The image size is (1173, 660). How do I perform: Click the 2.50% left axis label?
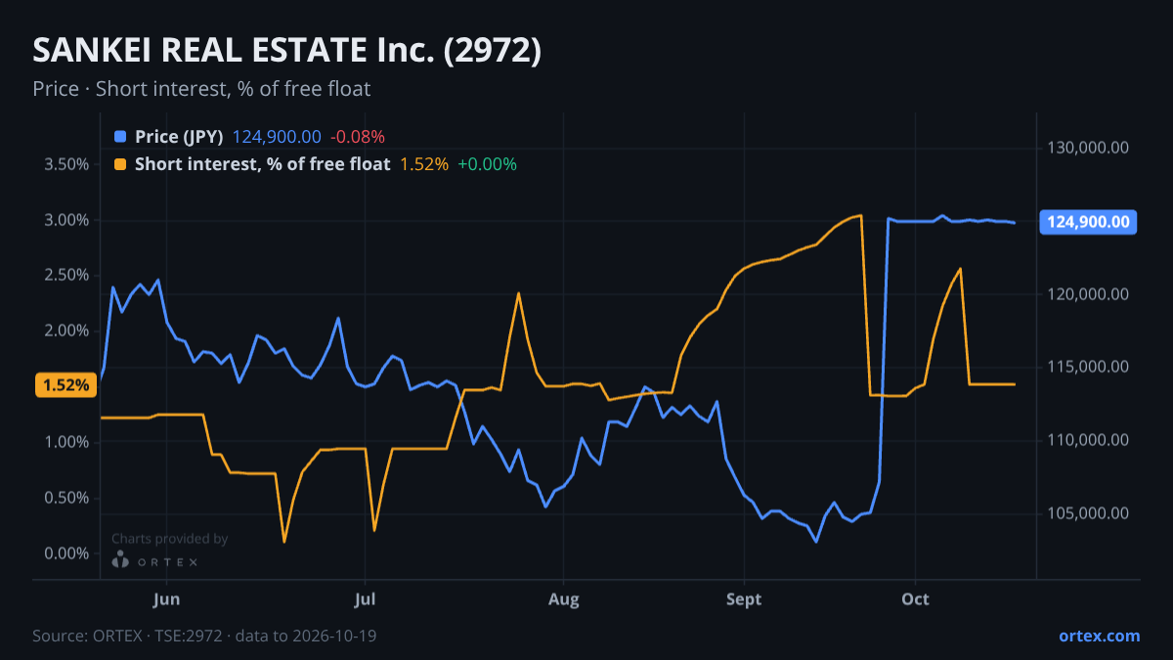click(x=67, y=276)
